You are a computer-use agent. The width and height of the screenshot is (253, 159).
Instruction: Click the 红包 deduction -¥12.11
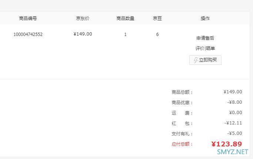click(x=233, y=123)
